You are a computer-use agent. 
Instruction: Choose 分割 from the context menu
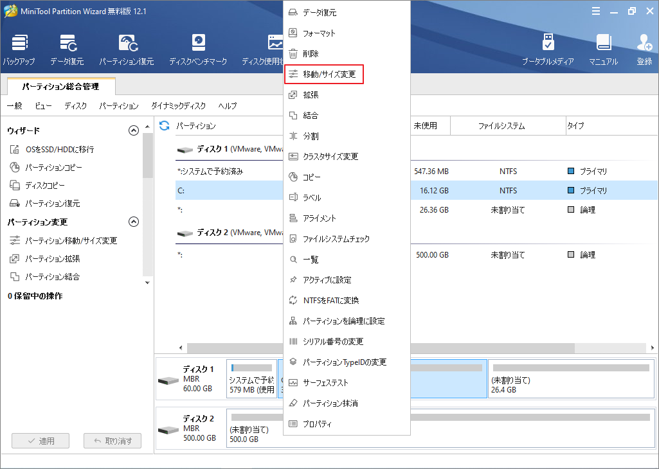coord(347,136)
